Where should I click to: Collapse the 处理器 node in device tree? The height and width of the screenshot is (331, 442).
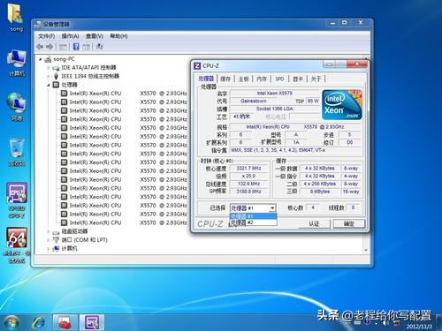(x=49, y=85)
